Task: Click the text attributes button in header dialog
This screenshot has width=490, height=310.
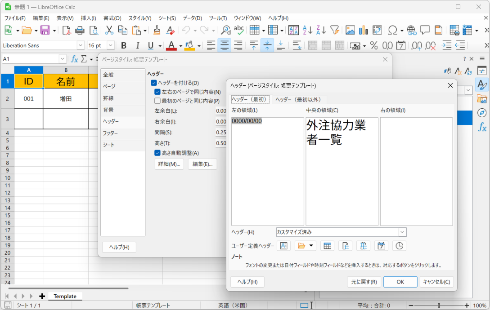Action: (x=283, y=246)
